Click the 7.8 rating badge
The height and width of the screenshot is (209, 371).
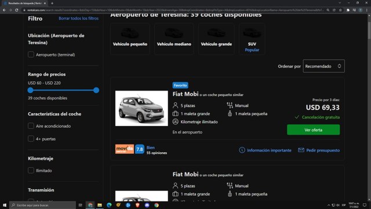pos(140,149)
